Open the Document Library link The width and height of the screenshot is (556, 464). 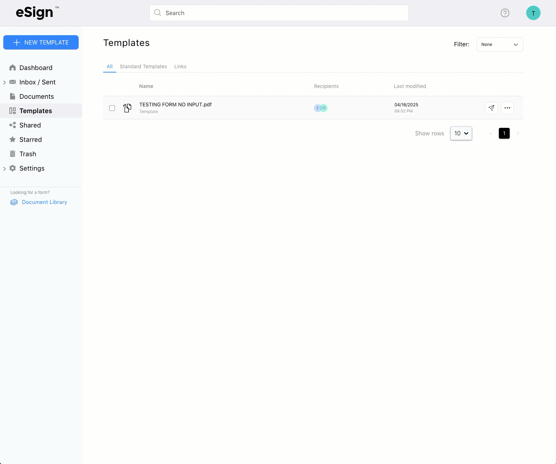click(x=45, y=202)
